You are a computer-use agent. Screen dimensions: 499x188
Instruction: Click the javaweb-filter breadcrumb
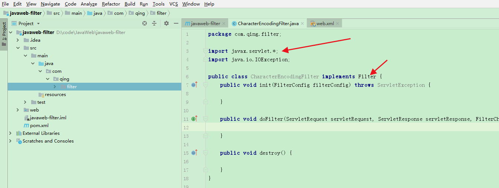(x=22, y=13)
